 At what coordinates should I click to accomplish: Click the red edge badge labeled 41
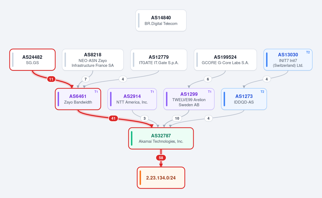click(x=113, y=118)
